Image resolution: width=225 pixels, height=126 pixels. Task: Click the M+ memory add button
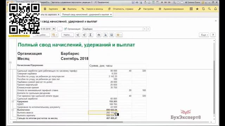click(x=166, y=2)
